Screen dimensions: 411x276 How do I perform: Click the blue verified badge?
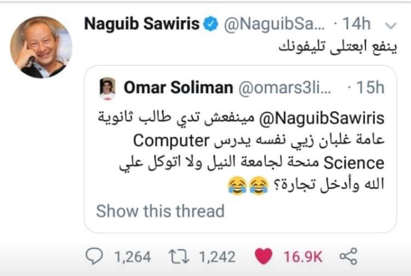click(x=212, y=24)
